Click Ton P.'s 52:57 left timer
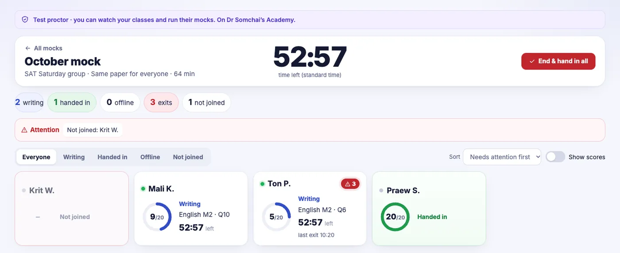620x253 pixels. click(x=315, y=222)
